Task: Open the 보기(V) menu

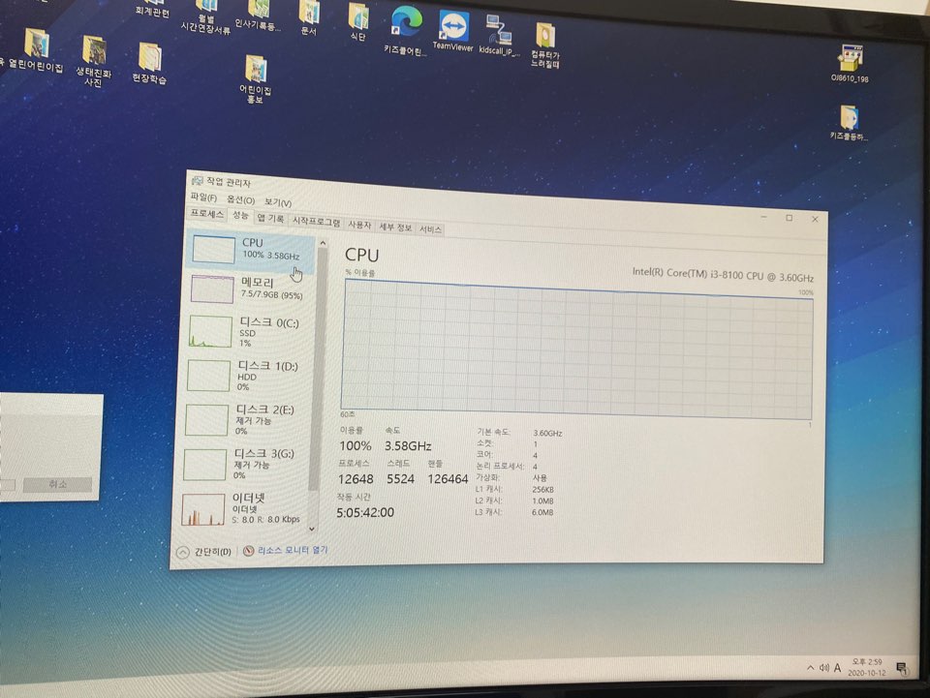Action: [278, 202]
